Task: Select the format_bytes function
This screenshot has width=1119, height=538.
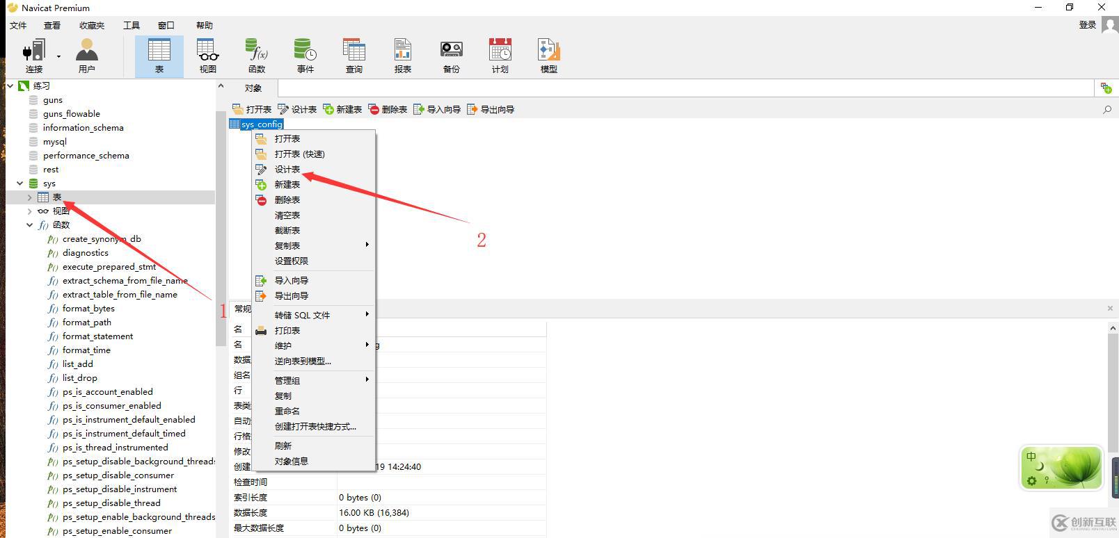Action: point(88,309)
